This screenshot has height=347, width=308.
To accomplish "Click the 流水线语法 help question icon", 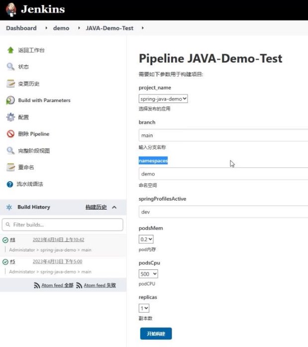I will 10,184.
